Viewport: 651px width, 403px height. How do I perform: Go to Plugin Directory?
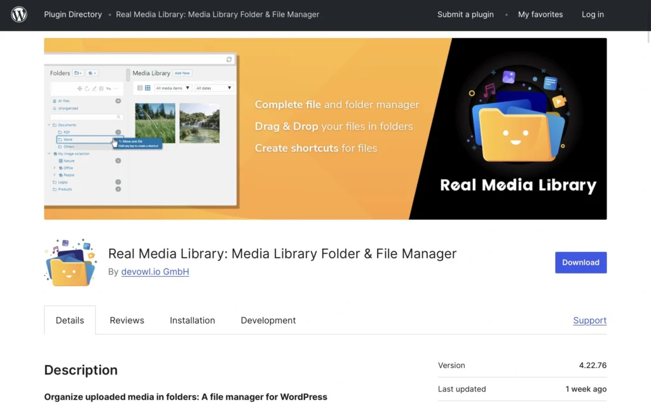[72, 15]
